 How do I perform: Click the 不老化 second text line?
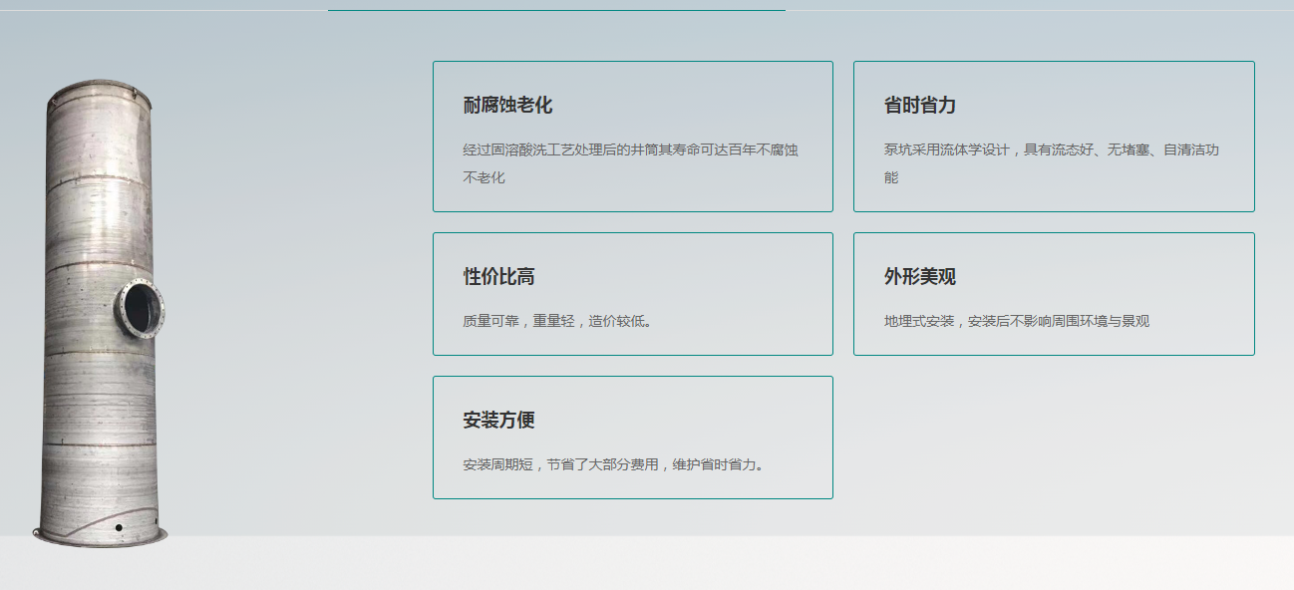pyautogui.click(x=485, y=178)
